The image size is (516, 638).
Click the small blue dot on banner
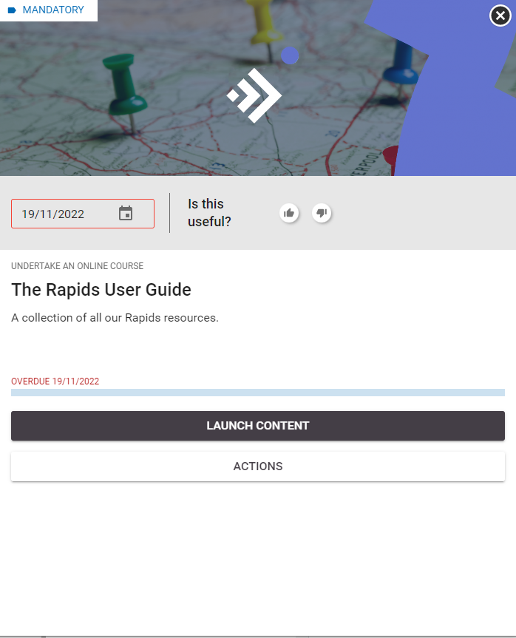(x=290, y=55)
